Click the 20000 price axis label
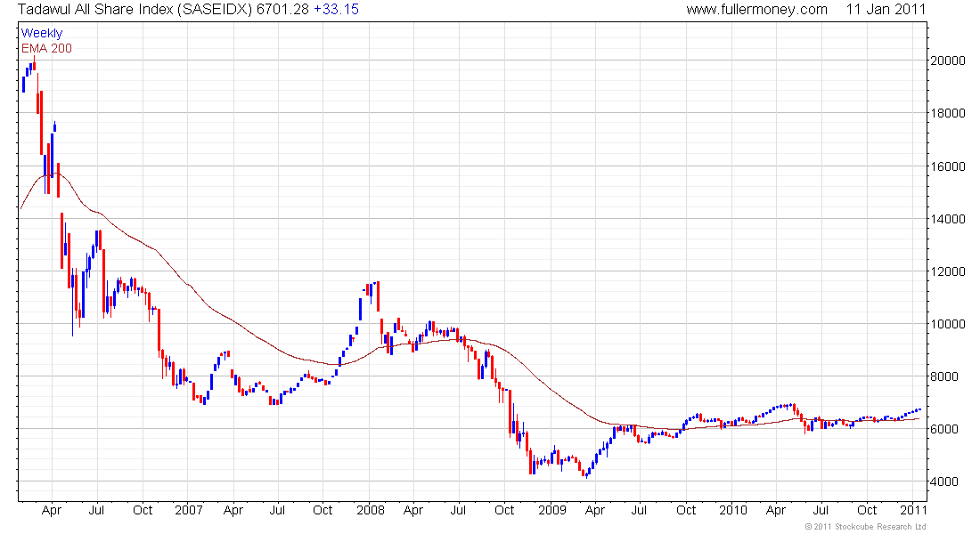This screenshot has width=980, height=534. (948, 61)
